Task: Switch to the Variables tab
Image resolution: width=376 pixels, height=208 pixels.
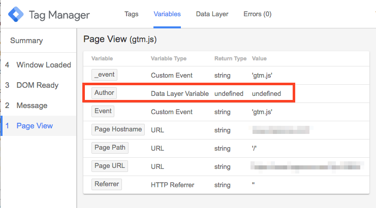Action: pyautogui.click(x=167, y=14)
